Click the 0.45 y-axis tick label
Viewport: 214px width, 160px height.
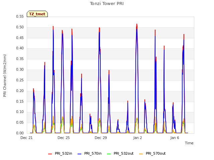pos(20,38)
